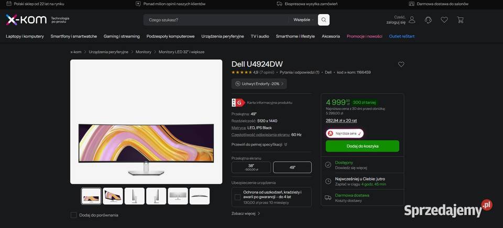Expand Przewiń do pełnej specyfikacji
The width and height of the screenshot is (503, 228).
click(x=259, y=145)
